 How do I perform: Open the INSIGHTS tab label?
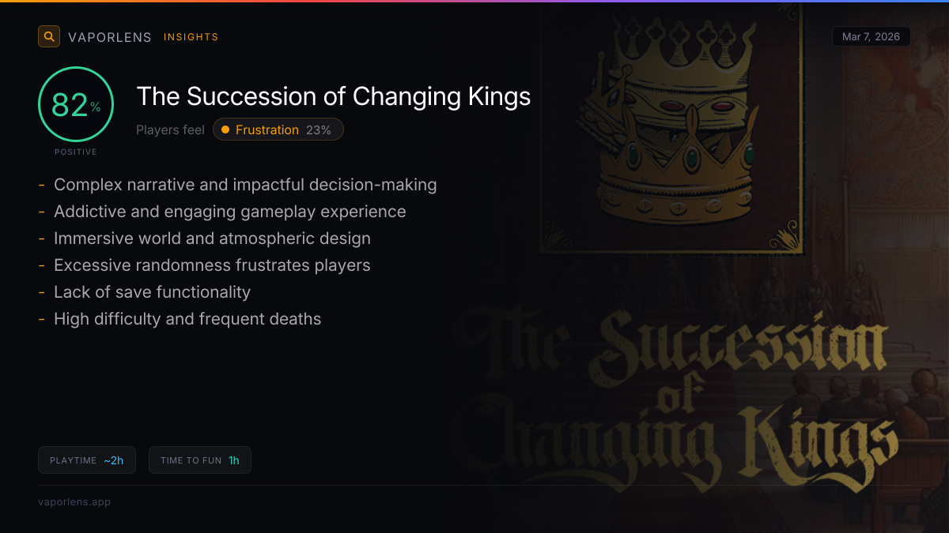[191, 37]
